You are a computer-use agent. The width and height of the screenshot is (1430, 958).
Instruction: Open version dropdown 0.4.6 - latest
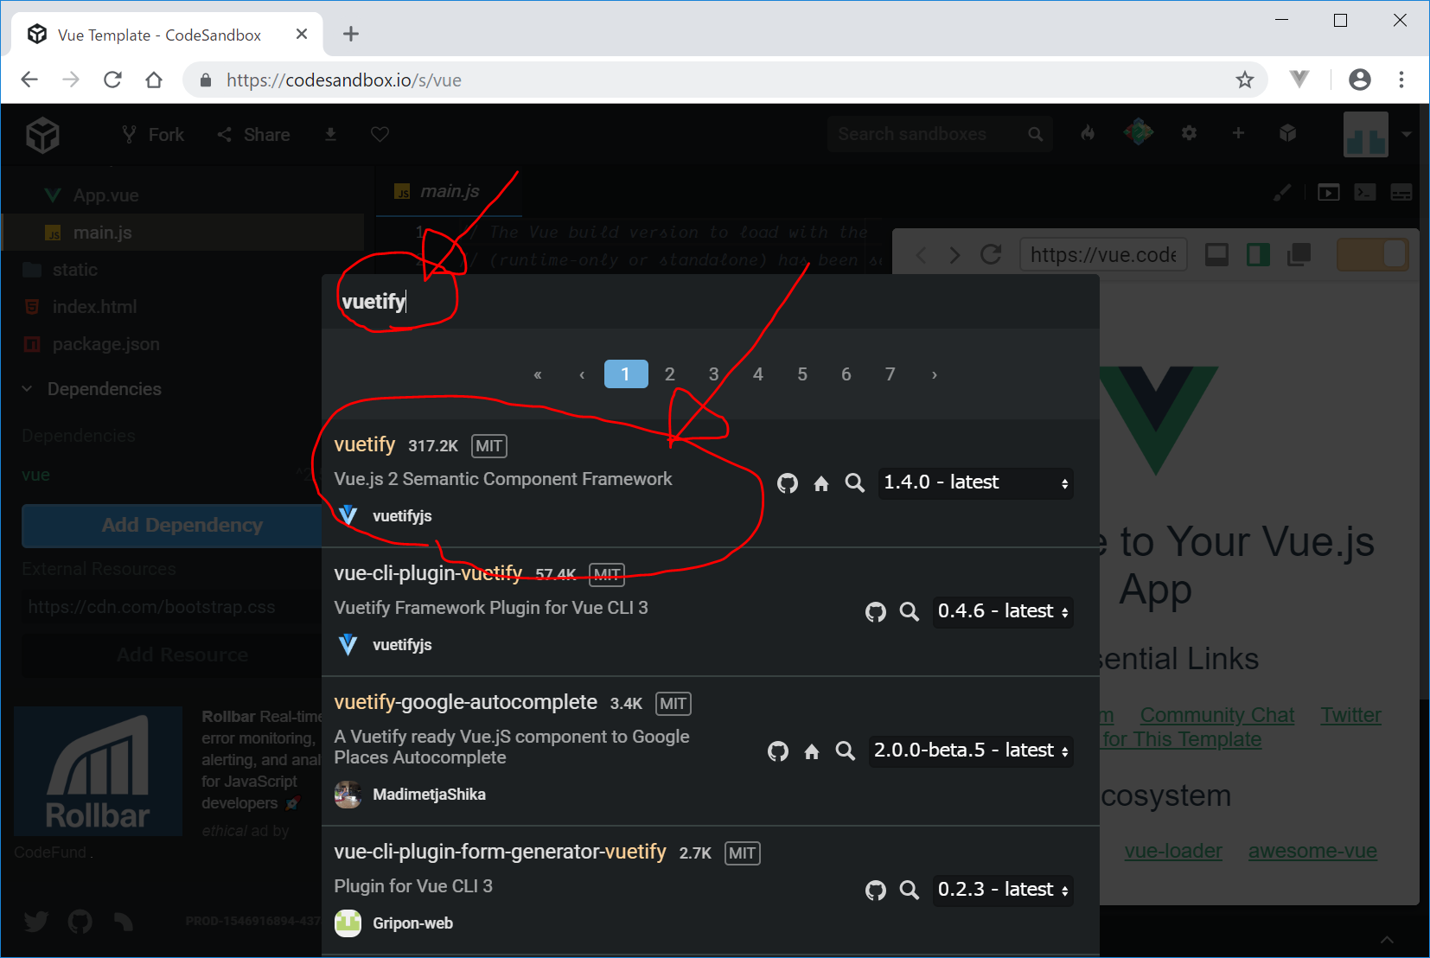click(1004, 612)
